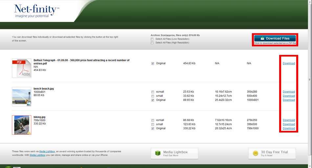Viewport: 312px width, 168px height.
Task: Click the Download Files button
Action: point(275,38)
